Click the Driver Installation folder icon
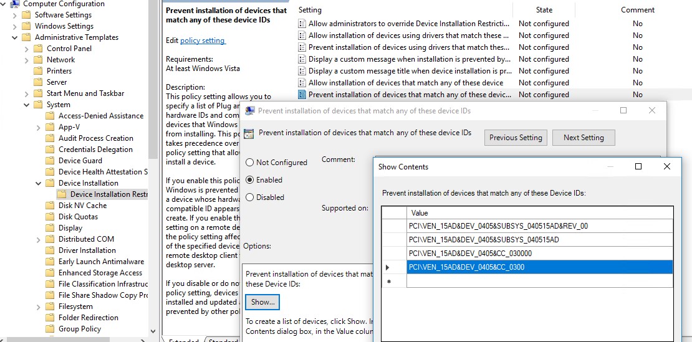 [x=50, y=250]
